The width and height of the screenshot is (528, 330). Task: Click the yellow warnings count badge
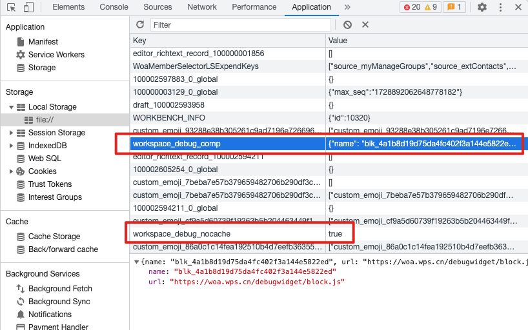[x=431, y=7]
